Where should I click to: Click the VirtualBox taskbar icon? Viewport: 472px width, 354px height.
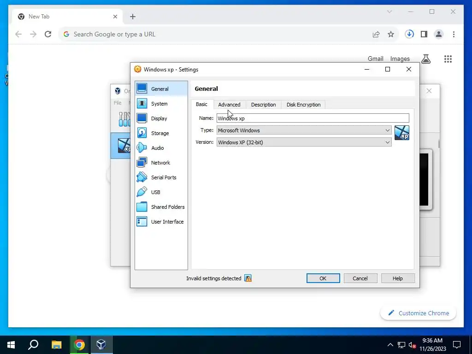coord(101,344)
